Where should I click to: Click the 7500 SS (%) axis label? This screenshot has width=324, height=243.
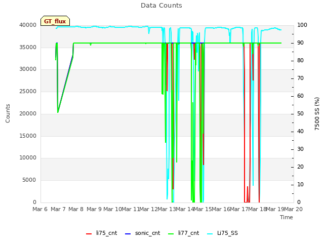[317, 113]
